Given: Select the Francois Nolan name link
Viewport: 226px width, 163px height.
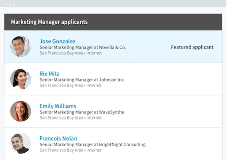Looking at the screenshot, I should [x=58, y=138].
